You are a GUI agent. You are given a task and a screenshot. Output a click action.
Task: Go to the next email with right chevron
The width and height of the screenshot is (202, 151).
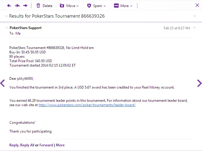[x=199, y=83]
